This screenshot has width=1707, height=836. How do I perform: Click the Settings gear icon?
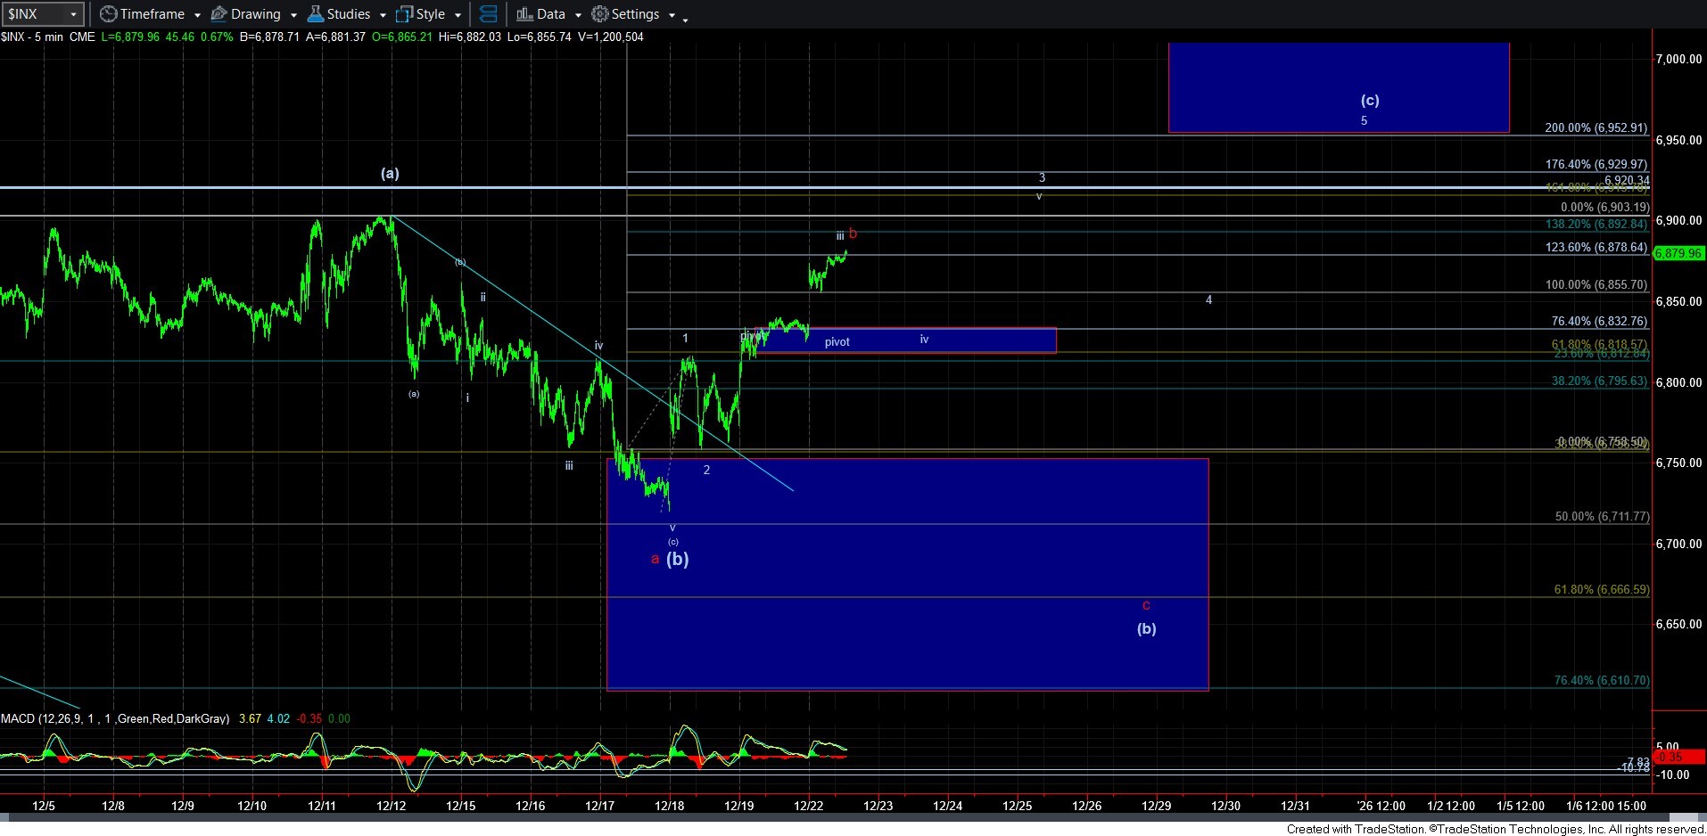coord(600,14)
